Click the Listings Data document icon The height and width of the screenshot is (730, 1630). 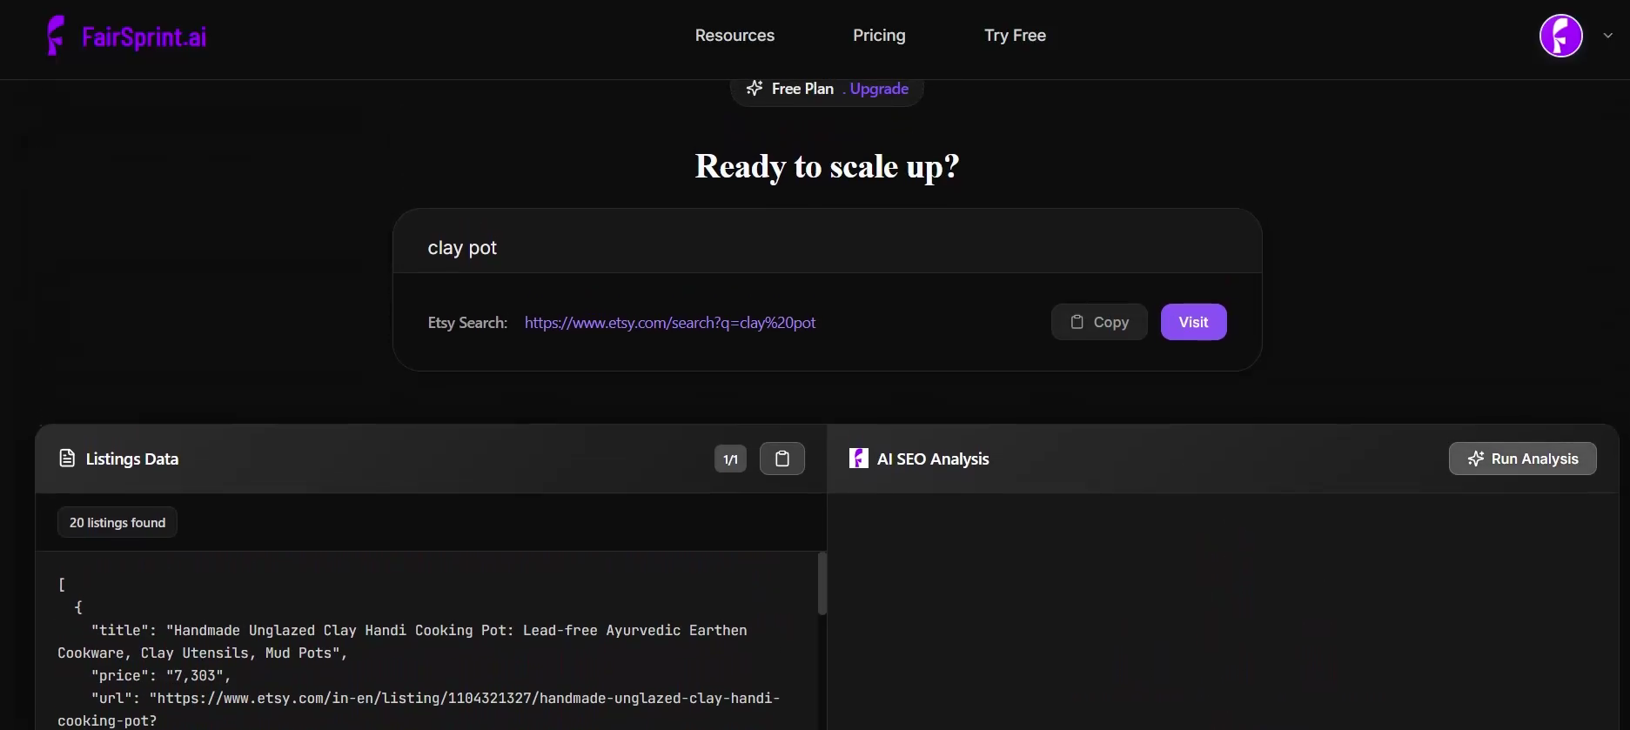(x=67, y=459)
